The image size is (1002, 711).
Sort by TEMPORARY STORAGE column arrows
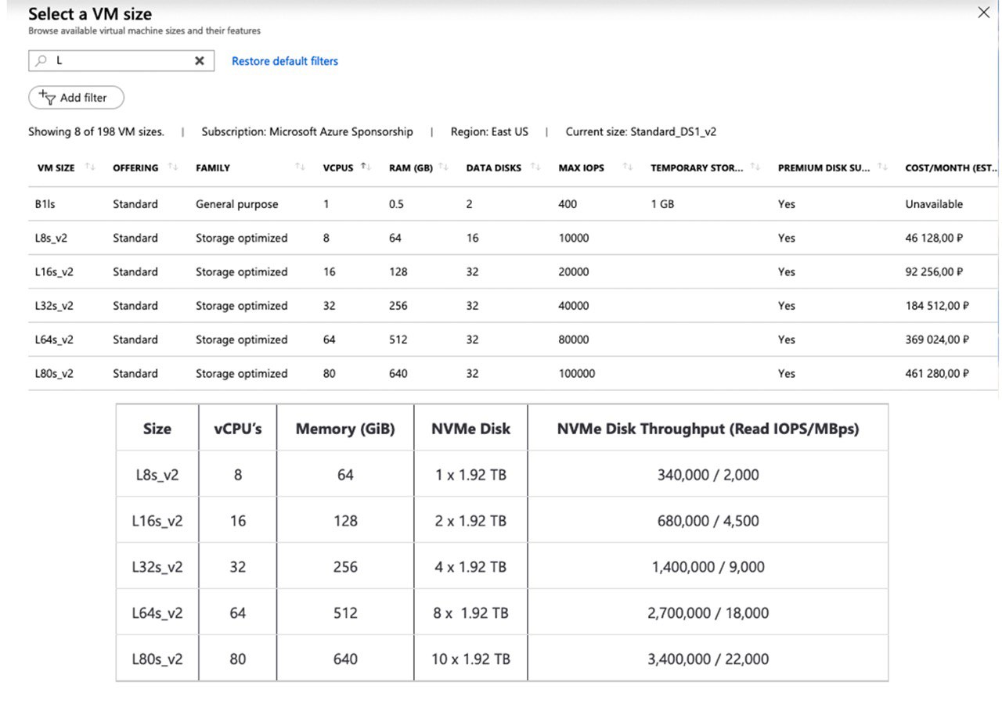click(x=755, y=167)
